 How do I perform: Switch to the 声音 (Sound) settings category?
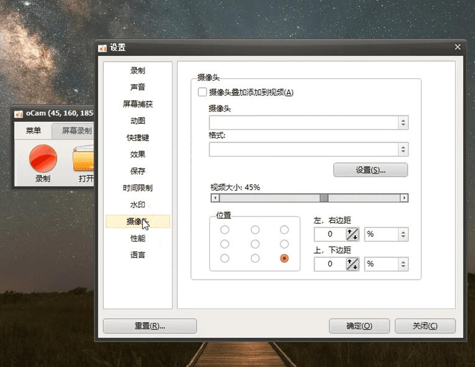coord(138,88)
